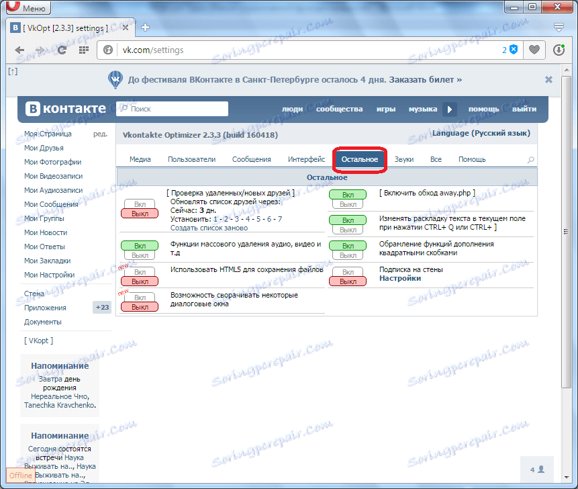Switch to the Сообщения tab
The height and width of the screenshot is (489, 578).
coord(251,159)
